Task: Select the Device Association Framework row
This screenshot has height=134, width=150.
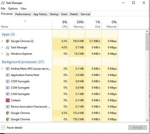Action: click(59, 107)
